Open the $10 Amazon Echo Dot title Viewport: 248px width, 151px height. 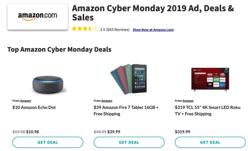(34, 107)
